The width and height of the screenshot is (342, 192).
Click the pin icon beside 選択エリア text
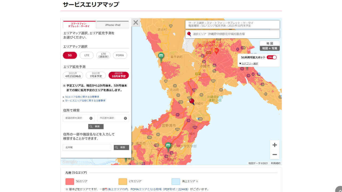pos(189,34)
